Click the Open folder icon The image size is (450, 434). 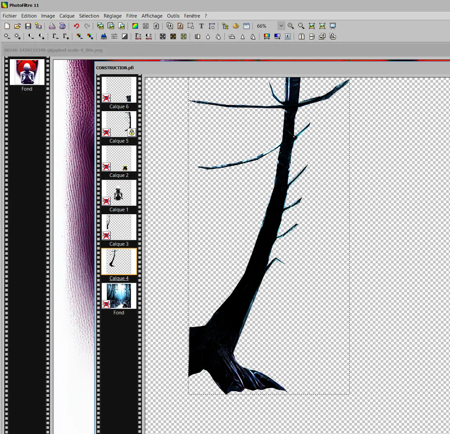pyautogui.click(x=17, y=26)
